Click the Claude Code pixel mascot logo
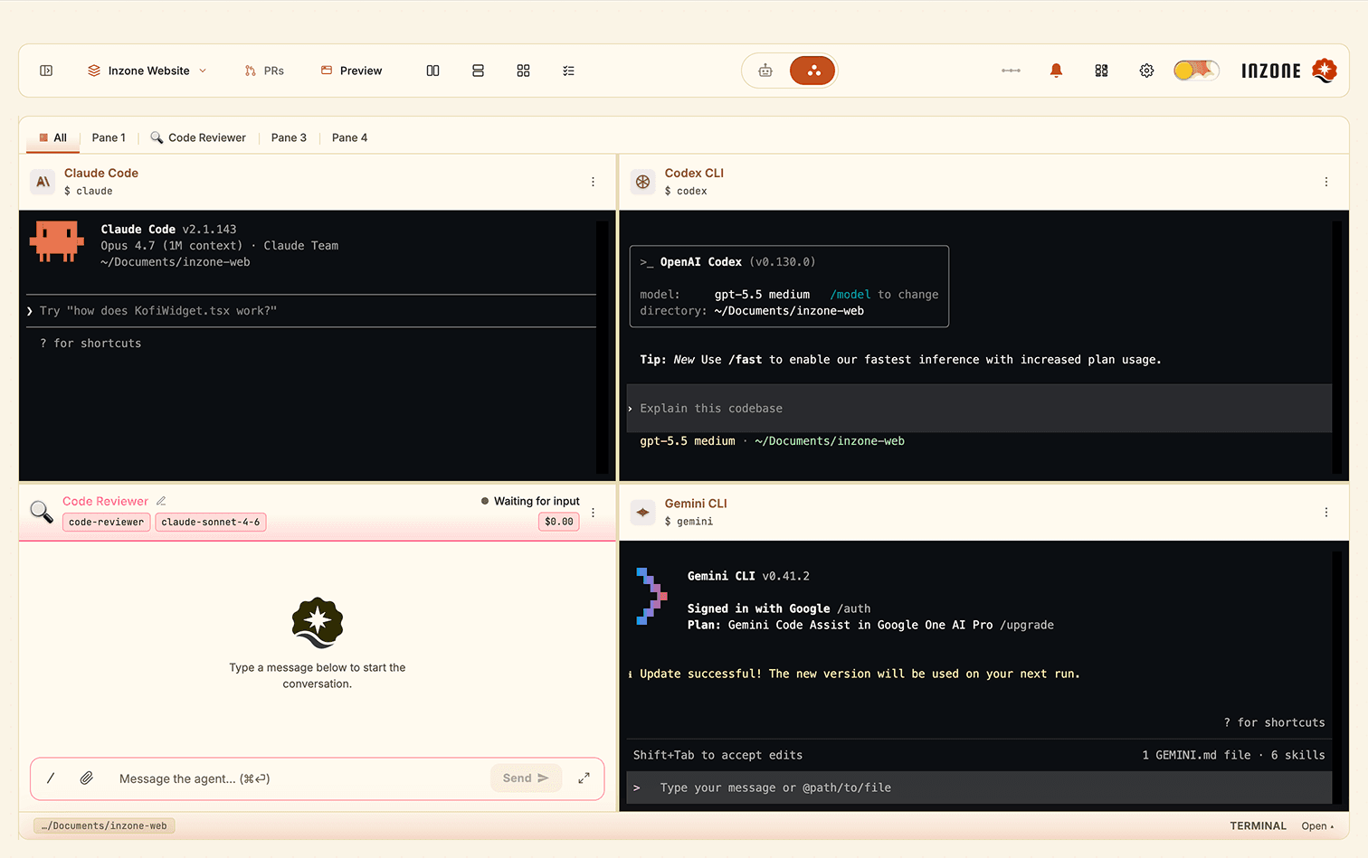 pos(57,241)
